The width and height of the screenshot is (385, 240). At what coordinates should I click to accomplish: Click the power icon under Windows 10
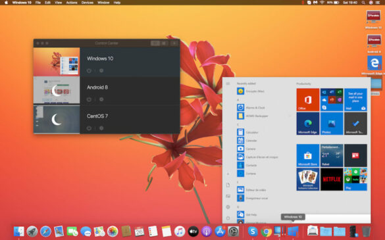tap(89, 70)
